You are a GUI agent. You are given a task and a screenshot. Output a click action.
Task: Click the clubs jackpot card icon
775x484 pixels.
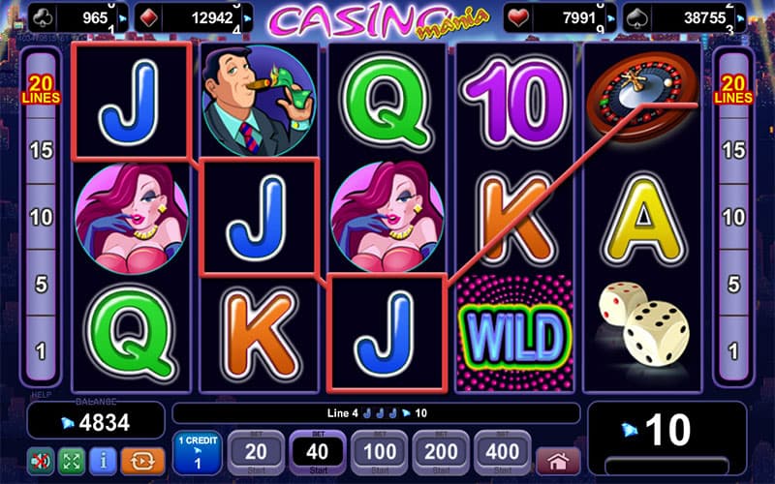click(x=43, y=18)
